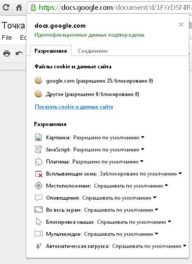The width and height of the screenshot is (192, 264).
Task: Click the Всплывающие окна blocked-popup icon
Action: [38, 173]
